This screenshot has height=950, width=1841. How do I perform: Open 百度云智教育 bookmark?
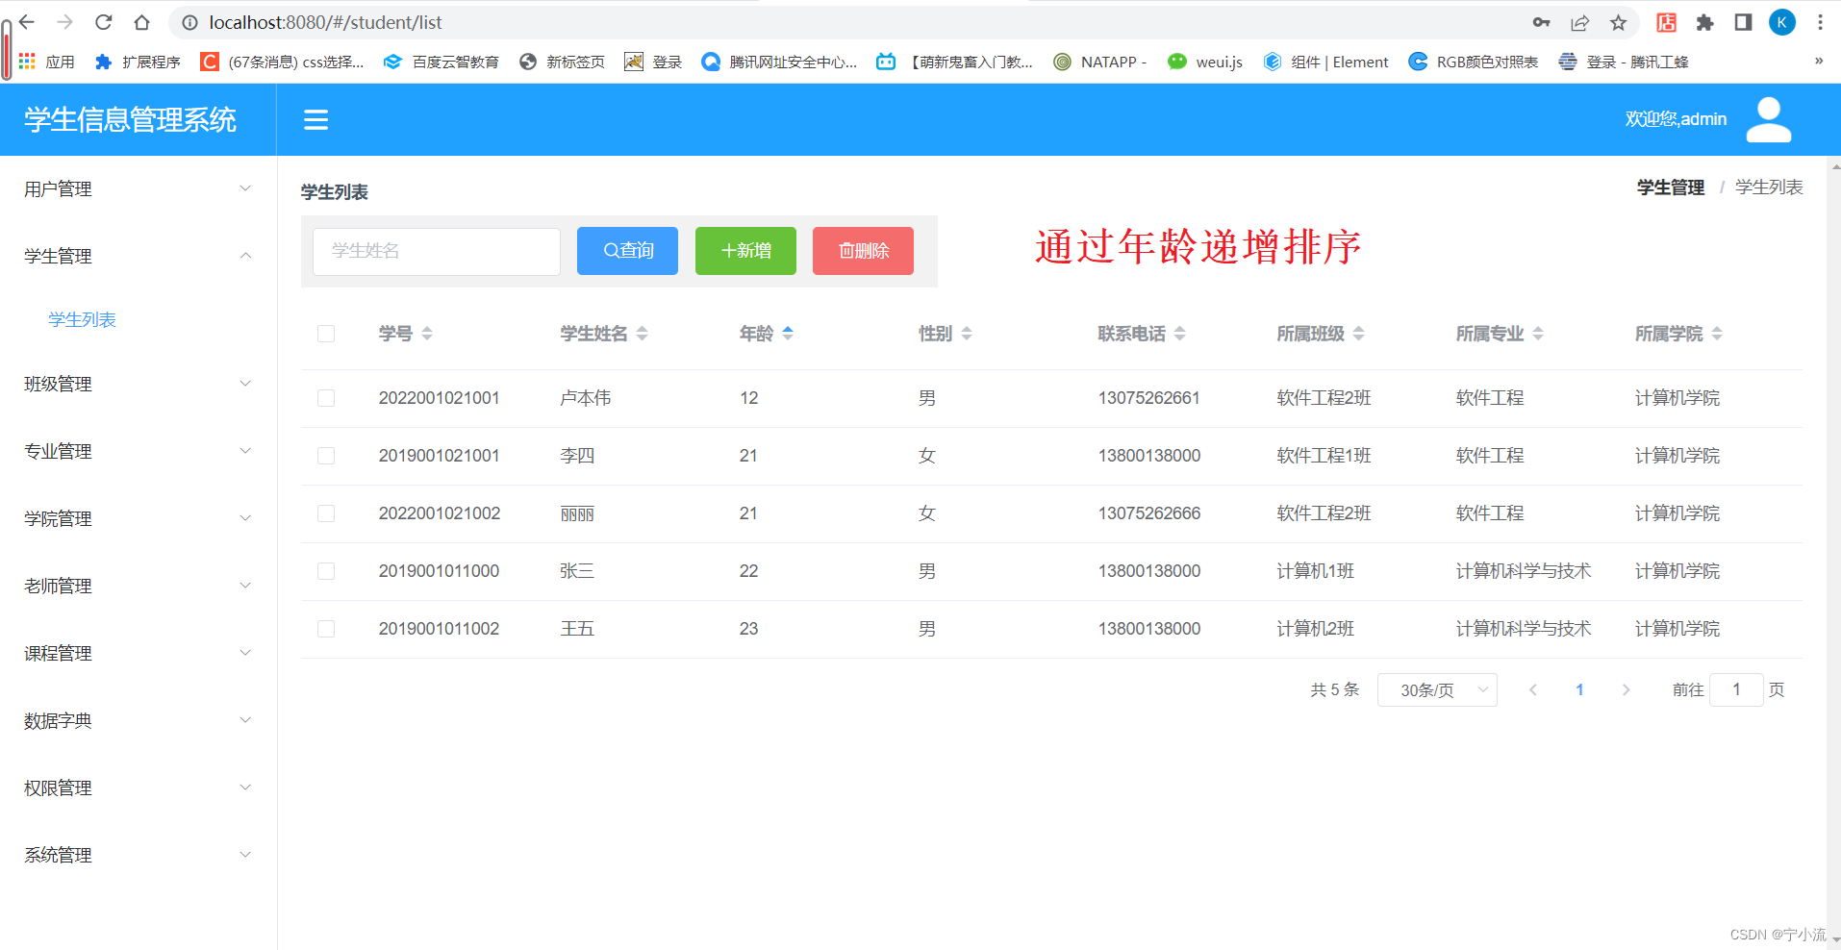pos(441,62)
